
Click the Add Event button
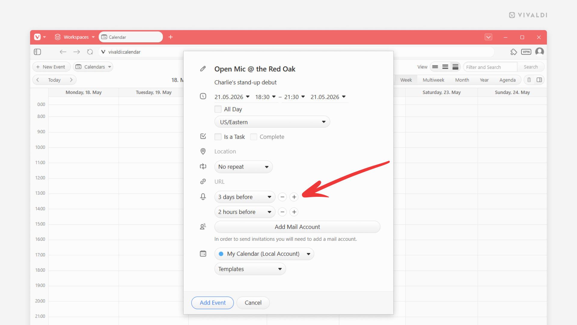[212, 303]
